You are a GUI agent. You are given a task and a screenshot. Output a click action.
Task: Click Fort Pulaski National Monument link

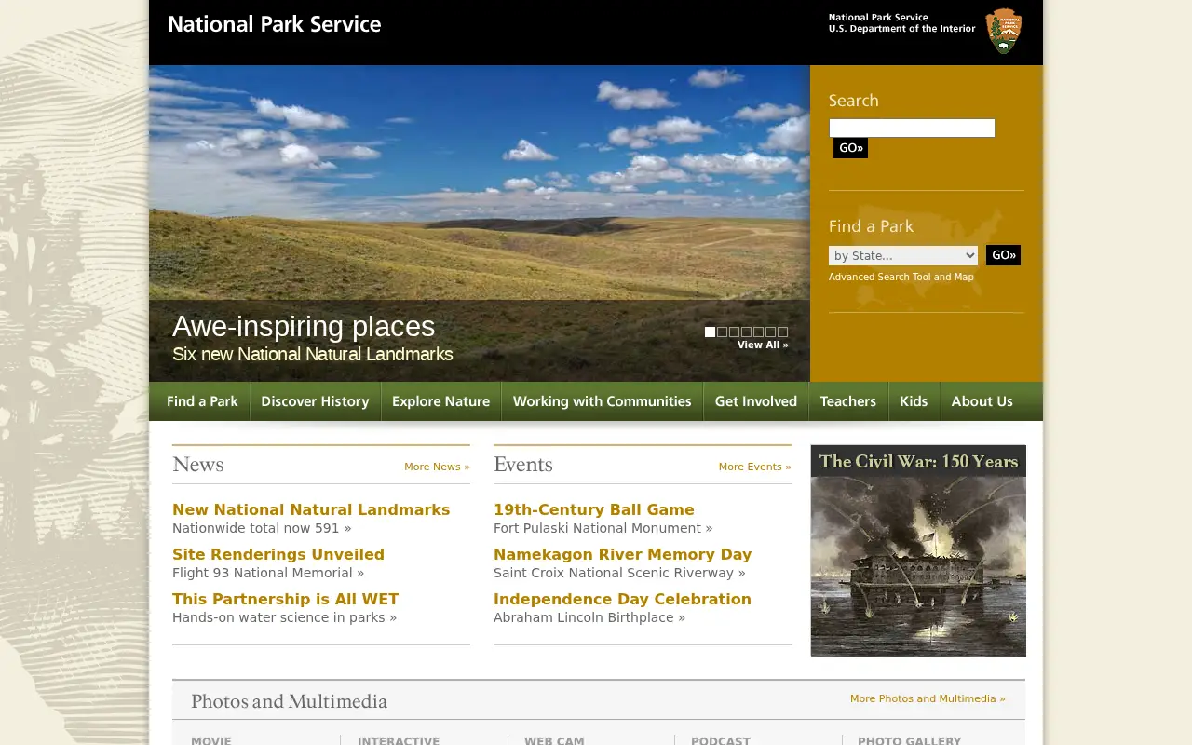[x=603, y=528]
